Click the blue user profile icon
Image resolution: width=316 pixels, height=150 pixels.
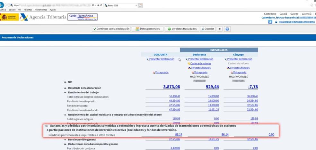tap(270, 22)
